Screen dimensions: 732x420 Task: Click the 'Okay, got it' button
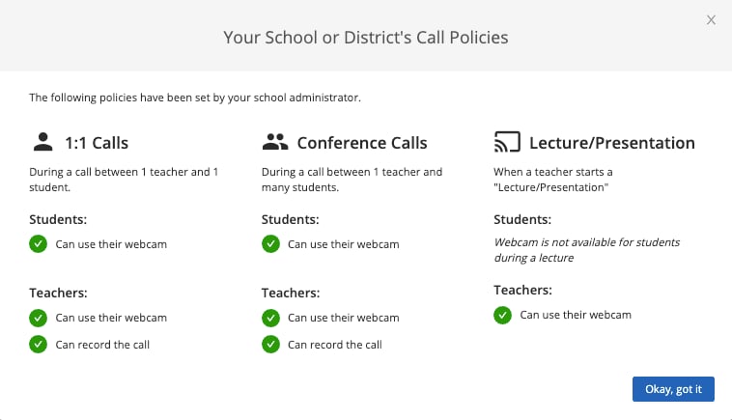673,389
